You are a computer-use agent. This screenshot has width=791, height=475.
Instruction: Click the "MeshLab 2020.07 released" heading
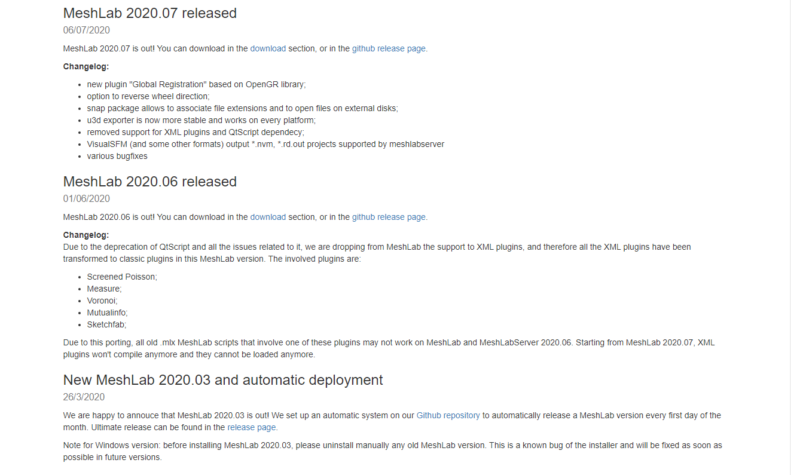(x=149, y=13)
